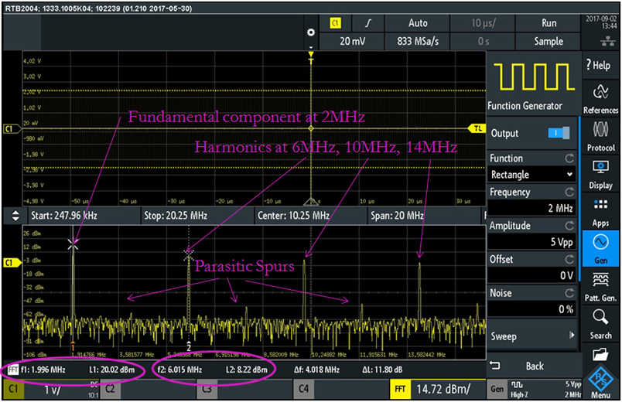Open the R&S Menu logo button
The height and width of the screenshot is (402, 622).
pyautogui.click(x=600, y=382)
